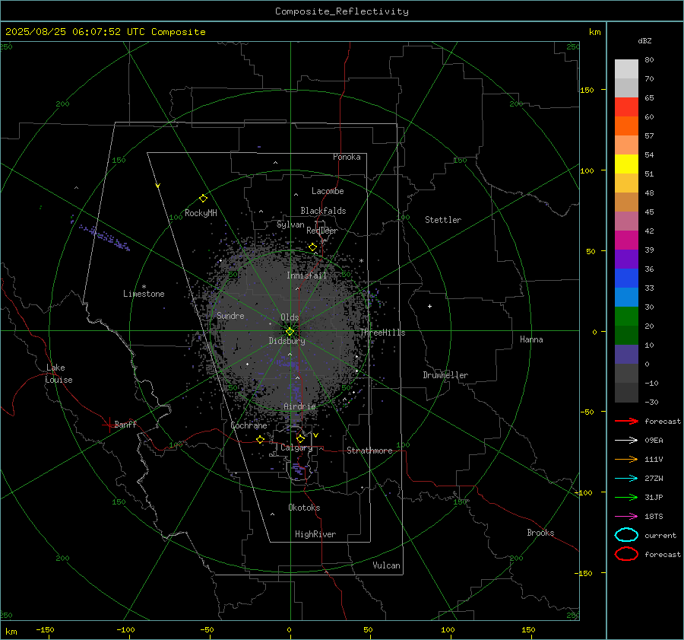
Task: Click the Vulcan label
Action: tap(387, 565)
